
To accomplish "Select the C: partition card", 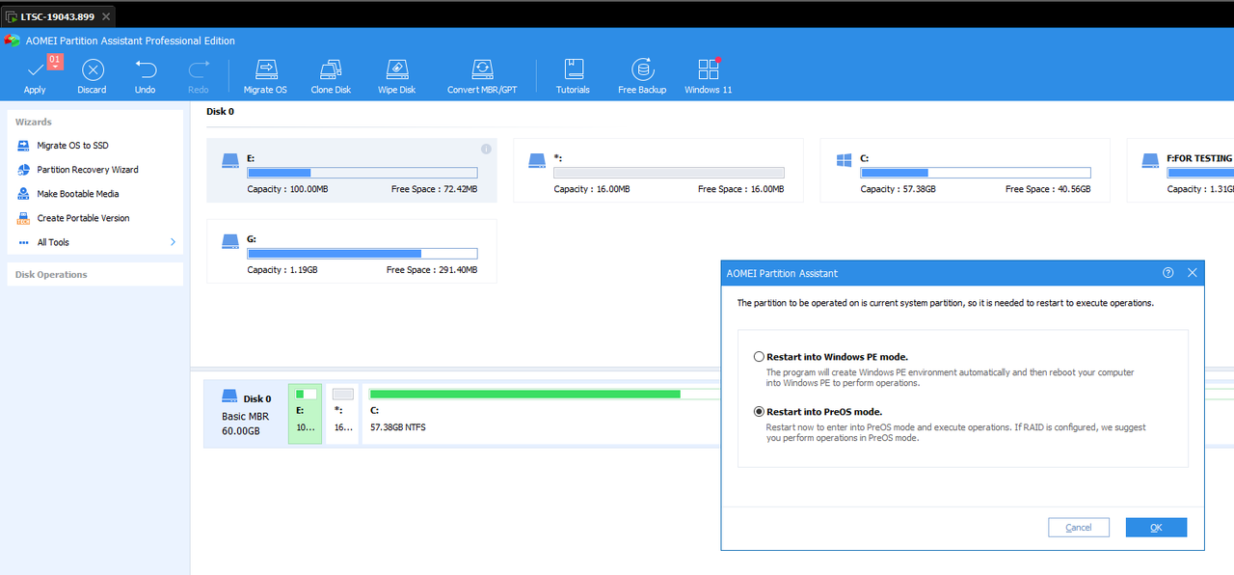I will 965,171.
